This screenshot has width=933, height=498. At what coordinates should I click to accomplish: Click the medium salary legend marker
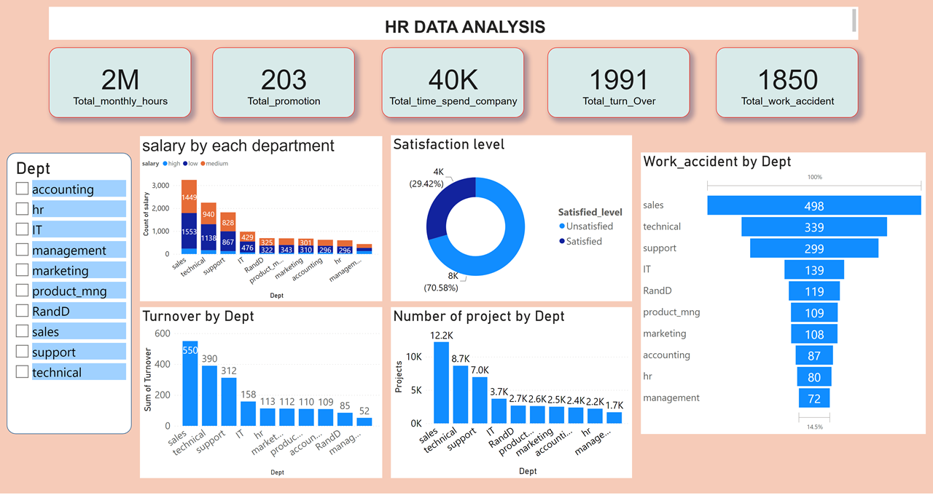tap(203, 164)
